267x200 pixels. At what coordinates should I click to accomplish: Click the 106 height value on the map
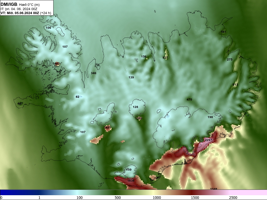(48, 28)
